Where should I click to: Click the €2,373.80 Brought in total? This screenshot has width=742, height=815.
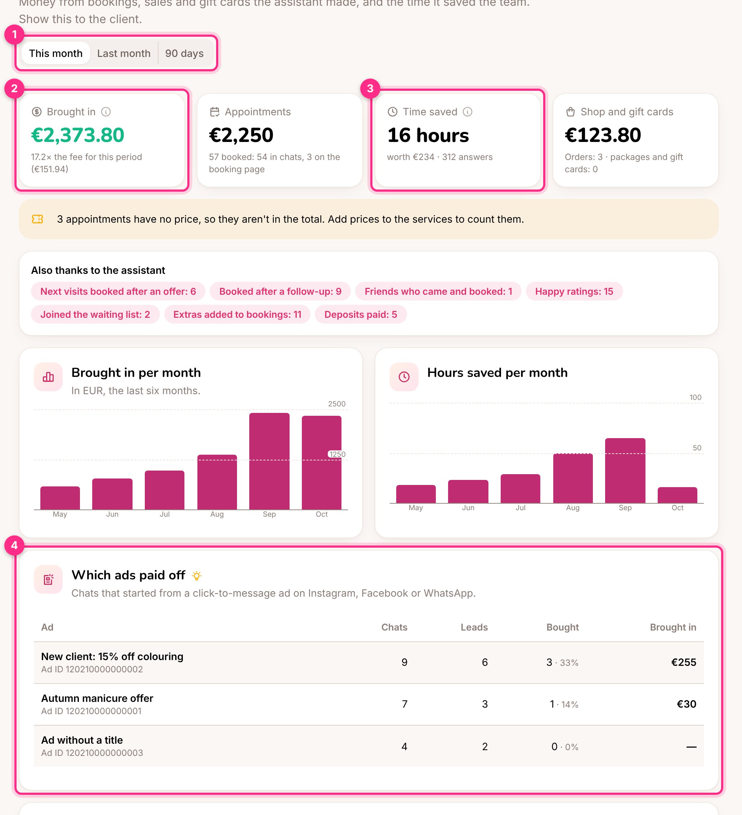click(x=77, y=135)
